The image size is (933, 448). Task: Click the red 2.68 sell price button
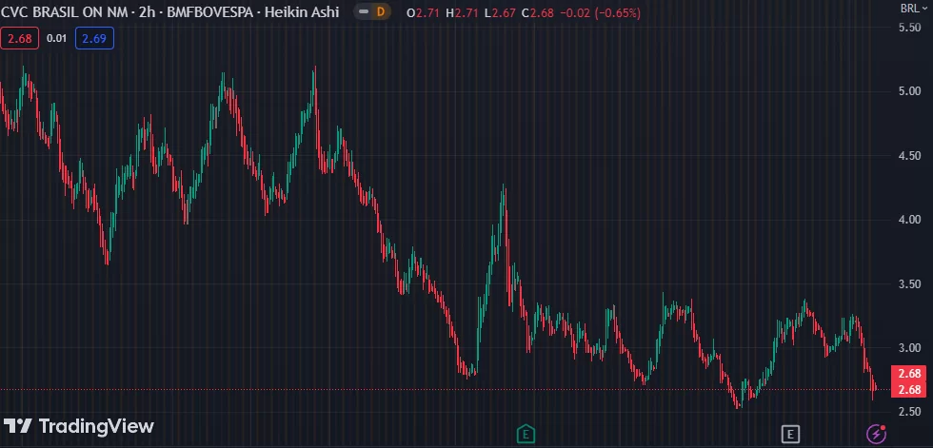coord(20,39)
